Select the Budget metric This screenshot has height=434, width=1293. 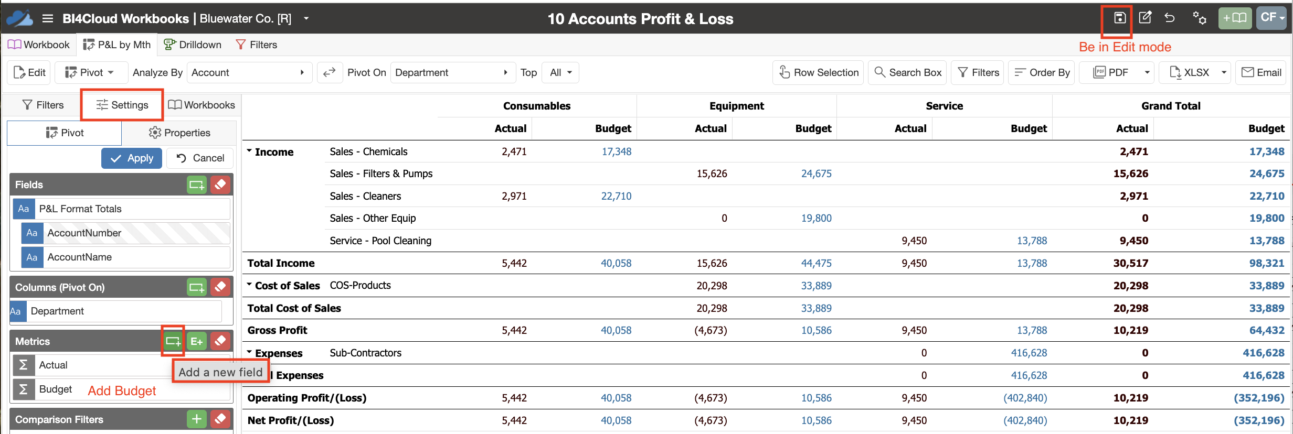(x=121, y=389)
